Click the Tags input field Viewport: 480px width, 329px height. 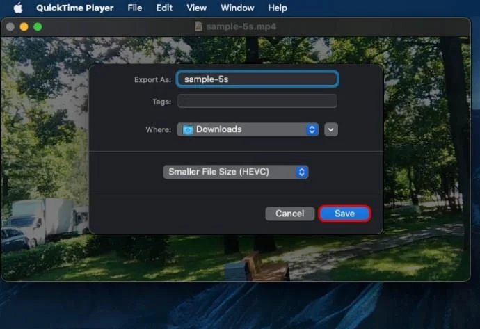(257, 101)
